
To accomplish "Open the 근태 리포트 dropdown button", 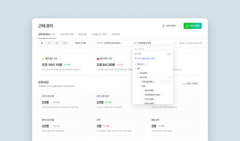I will (171, 26).
